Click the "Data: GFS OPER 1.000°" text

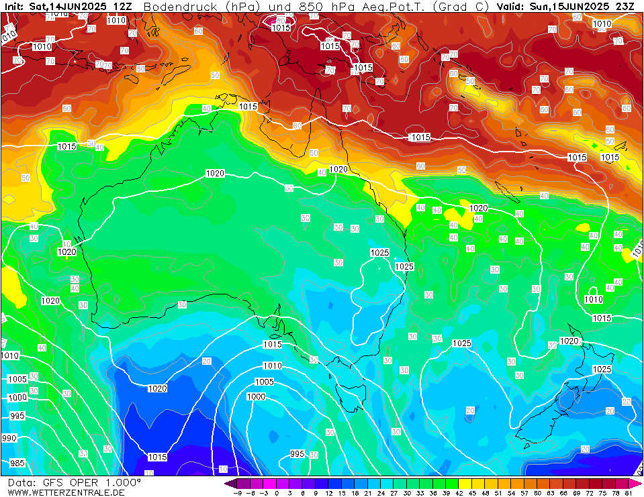75,482
